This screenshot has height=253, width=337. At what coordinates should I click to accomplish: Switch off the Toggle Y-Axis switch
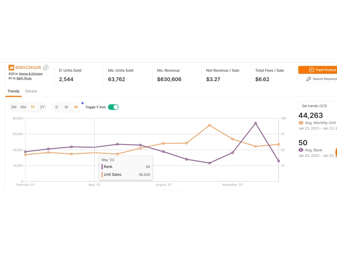click(x=113, y=107)
